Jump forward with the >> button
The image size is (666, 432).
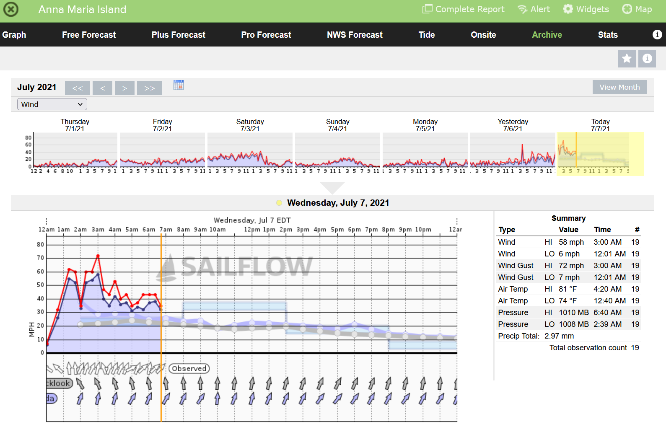tap(150, 88)
